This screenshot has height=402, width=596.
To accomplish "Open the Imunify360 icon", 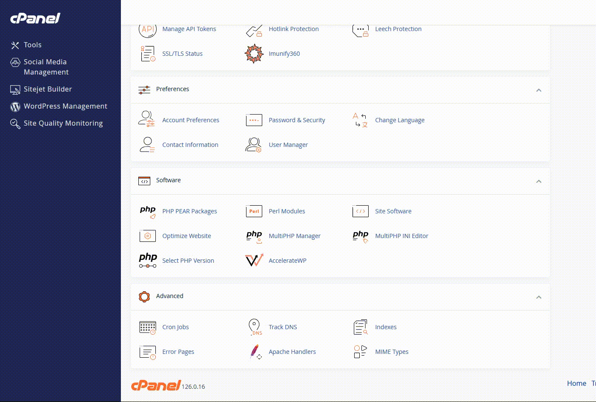I will point(254,54).
